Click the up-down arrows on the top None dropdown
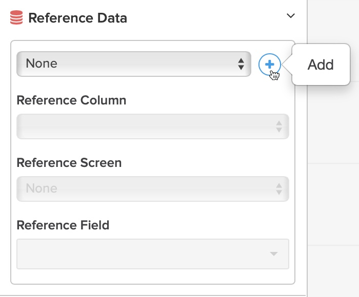This screenshot has width=359, height=297. pyautogui.click(x=241, y=64)
